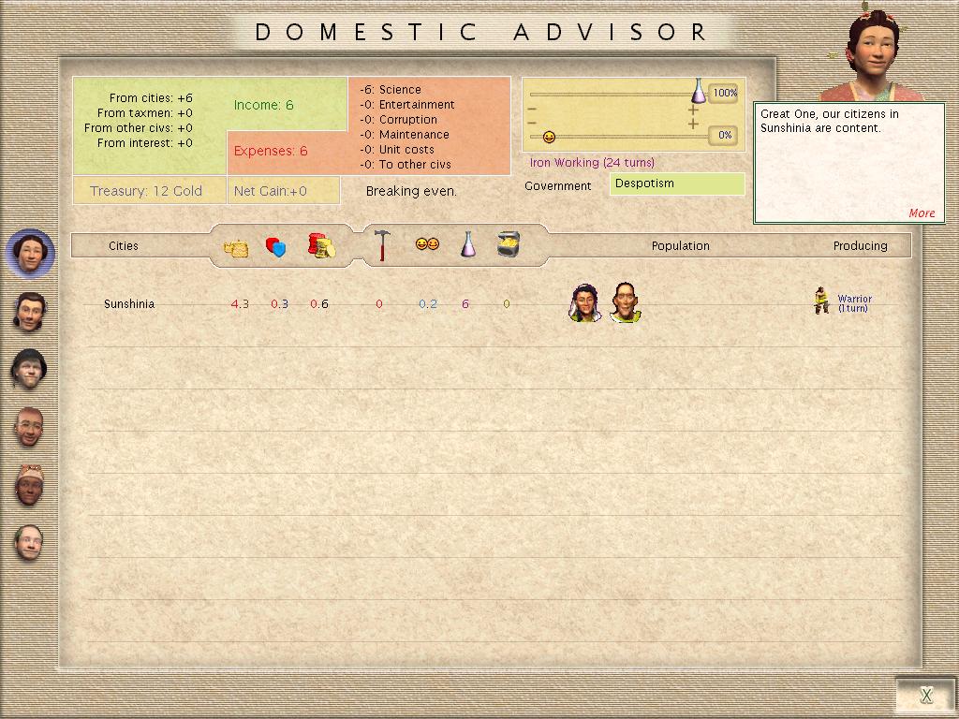Open the Despotism government selector

[x=677, y=184]
